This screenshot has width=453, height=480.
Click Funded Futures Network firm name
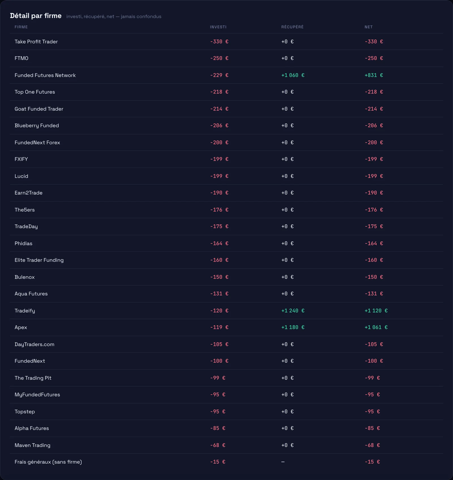click(45, 75)
